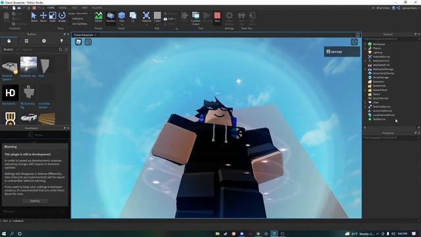Select the R6 Dummy Rig thumbnail
This screenshot has height=237, width=421.
click(x=28, y=93)
